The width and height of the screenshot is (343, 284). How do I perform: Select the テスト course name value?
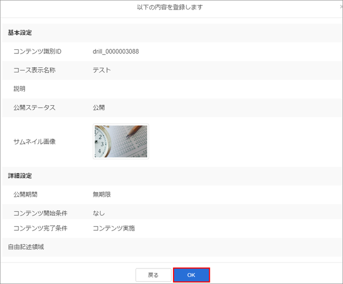(102, 70)
